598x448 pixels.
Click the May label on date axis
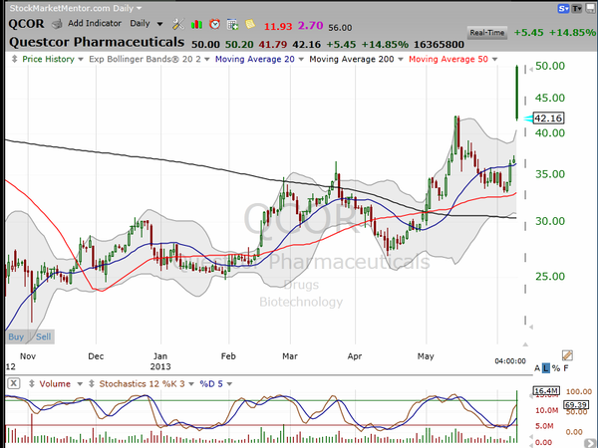[x=426, y=356]
